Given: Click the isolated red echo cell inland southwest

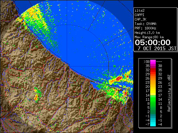Looking at the screenshot, I should [36, 98].
